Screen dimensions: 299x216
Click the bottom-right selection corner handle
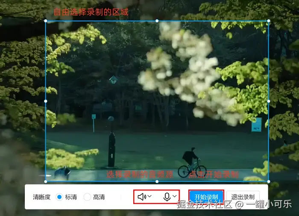point(269,181)
